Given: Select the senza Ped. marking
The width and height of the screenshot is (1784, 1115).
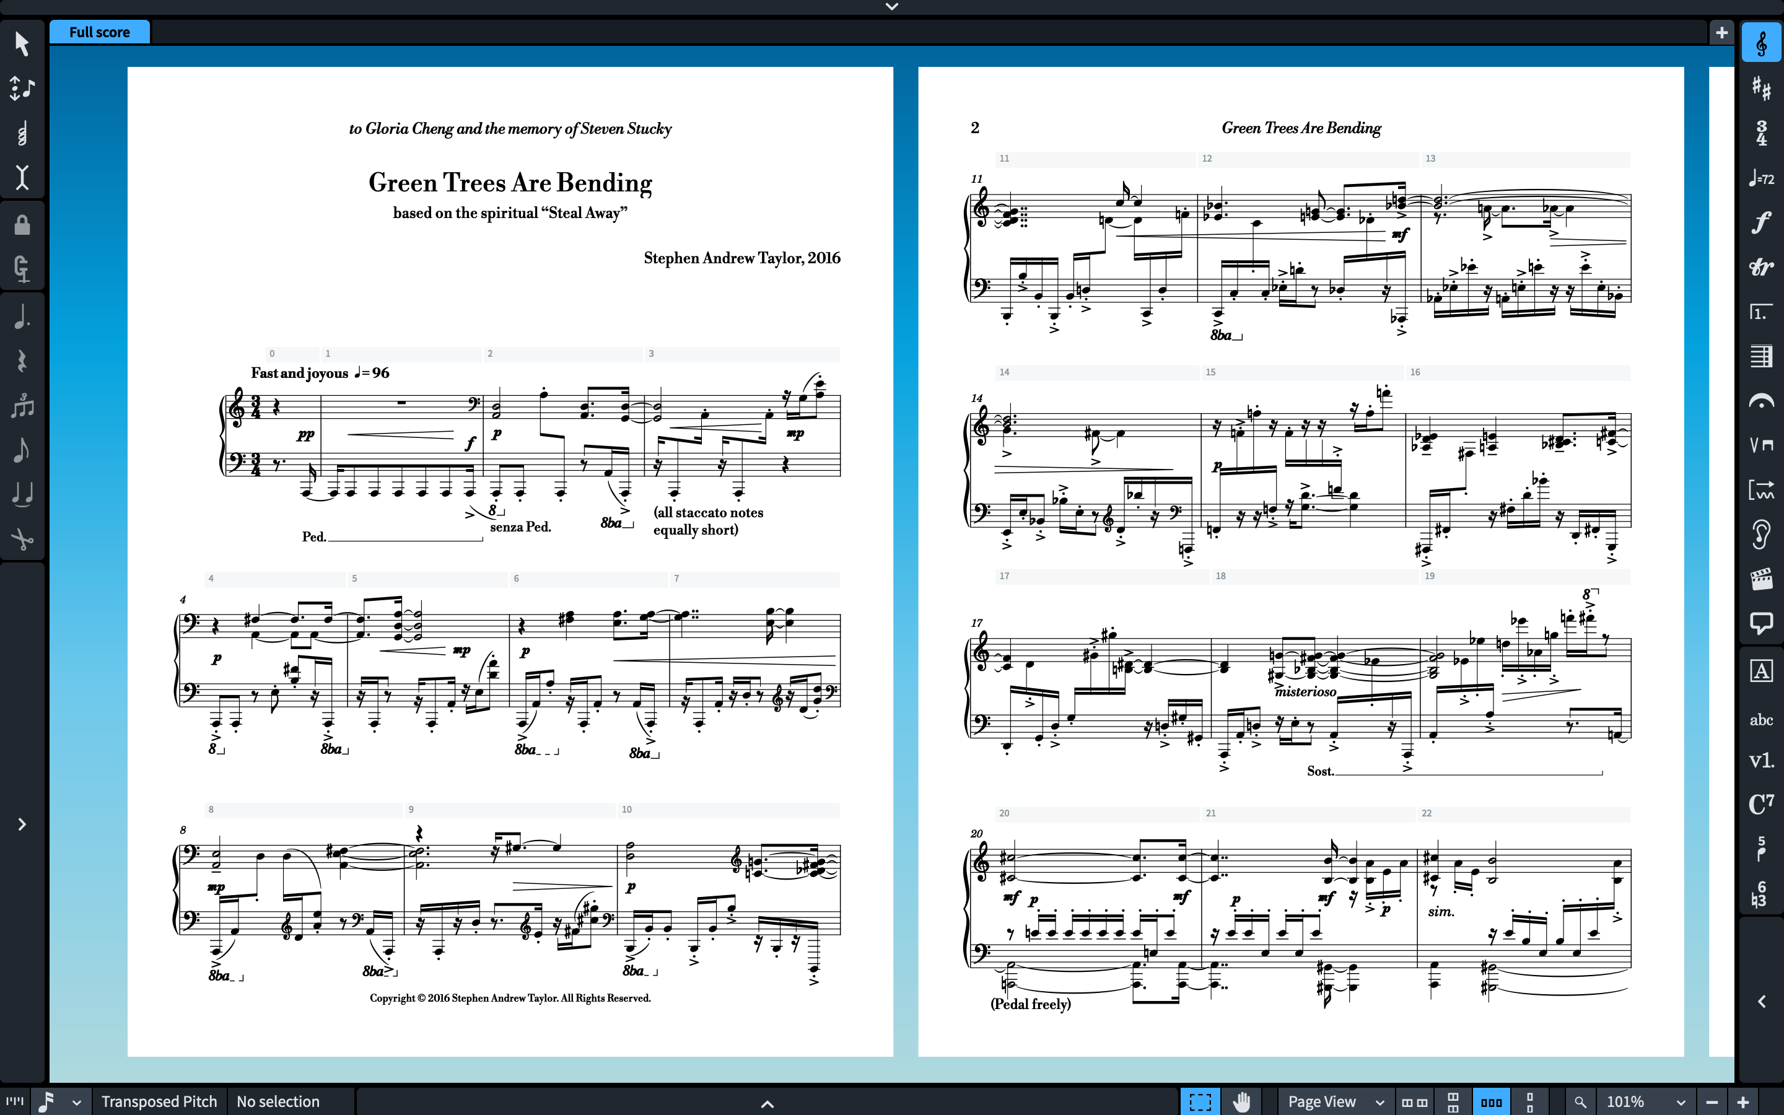Looking at the screenshot, I should click(520, 527).
